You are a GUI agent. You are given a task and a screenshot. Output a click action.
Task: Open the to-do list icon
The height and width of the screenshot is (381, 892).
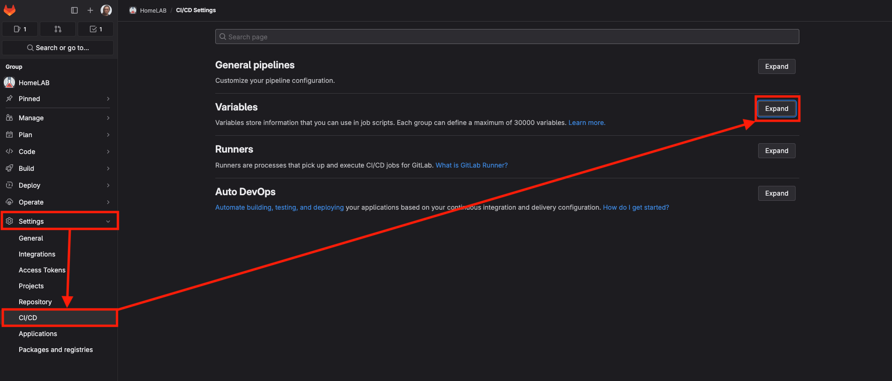point(95,29)
